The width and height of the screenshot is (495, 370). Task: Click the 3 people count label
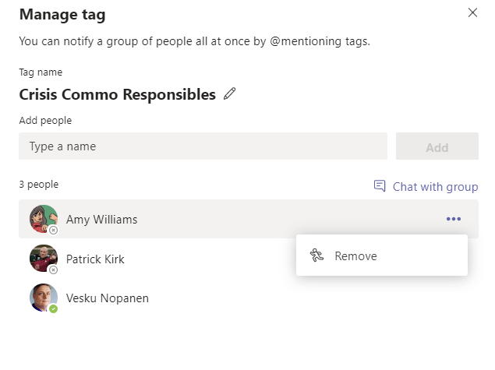[38, 185]
